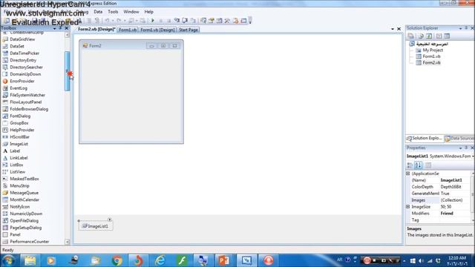Viewport: 475px width, 267px height.
Task: Pick the LinkLabel control
Action: tap(19, 158)
